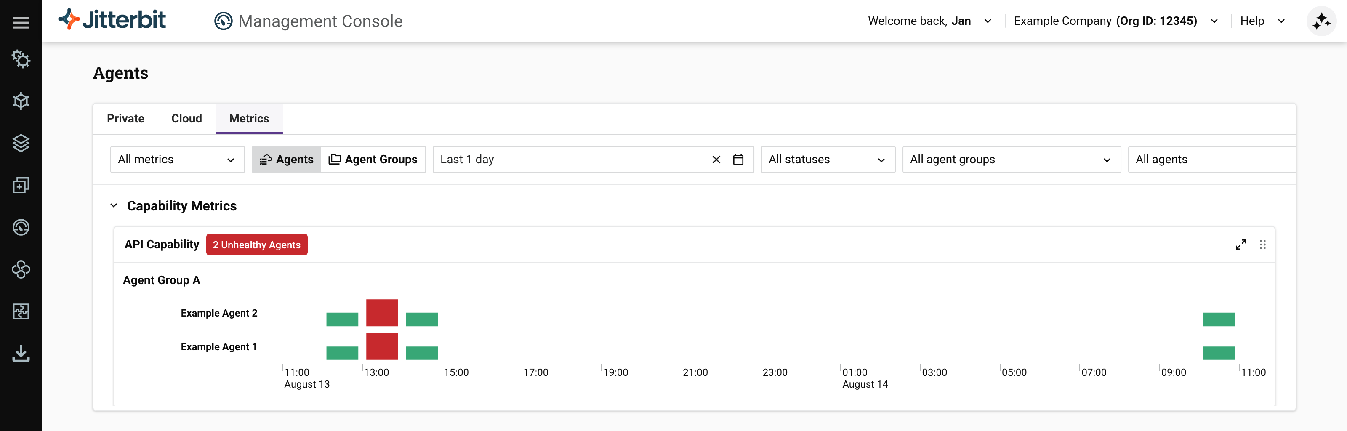Expand the API Capability chart fullscreen
Image resolution: width=1347 pixels, height=431 pixels.
1241,244
